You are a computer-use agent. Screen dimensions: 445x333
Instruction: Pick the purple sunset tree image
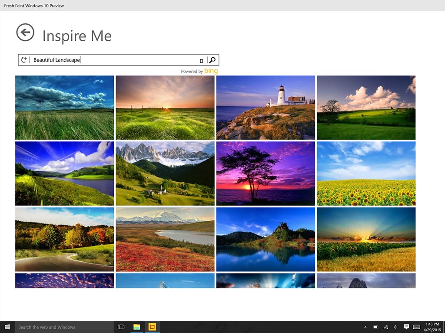[266, 173]
